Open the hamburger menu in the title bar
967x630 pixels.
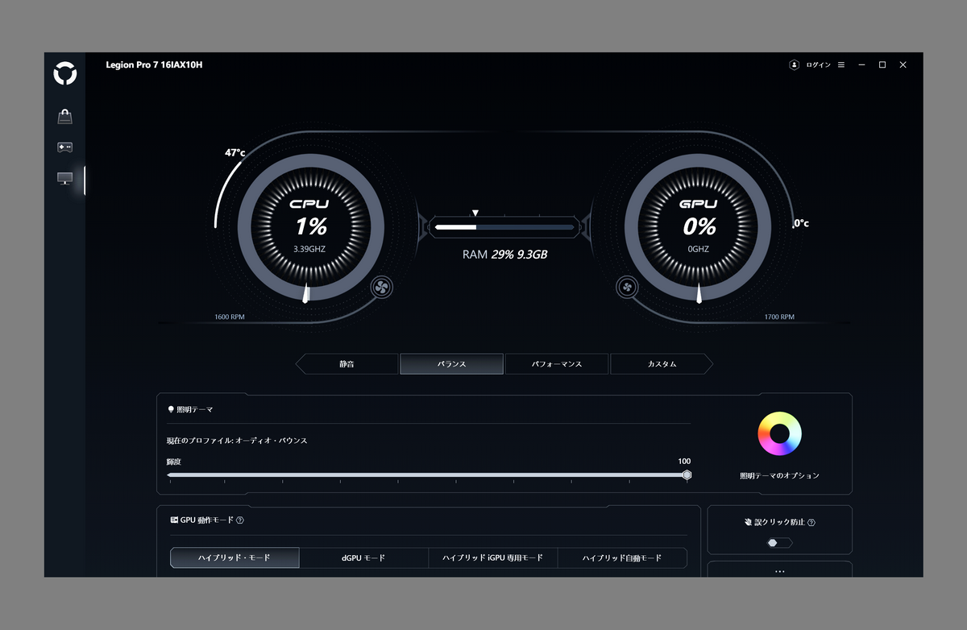tap(841, 64)
